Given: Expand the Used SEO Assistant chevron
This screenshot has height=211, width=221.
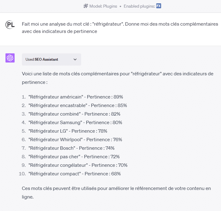Looking at the screenshot, I should pos(75,59).
